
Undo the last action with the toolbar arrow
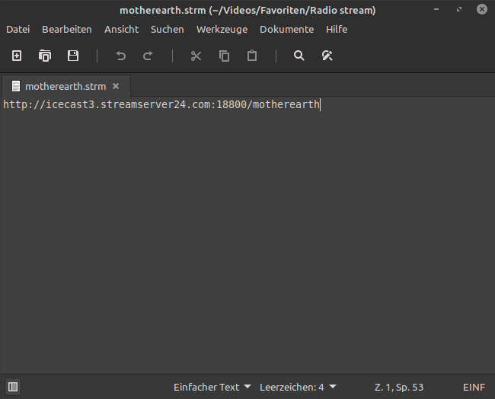click(120, 56)
